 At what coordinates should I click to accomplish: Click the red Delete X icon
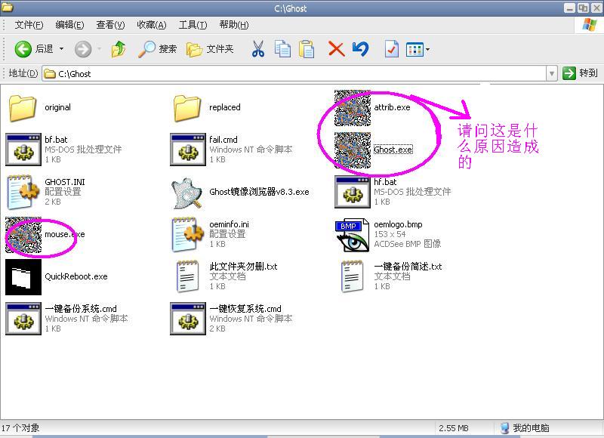336,49
